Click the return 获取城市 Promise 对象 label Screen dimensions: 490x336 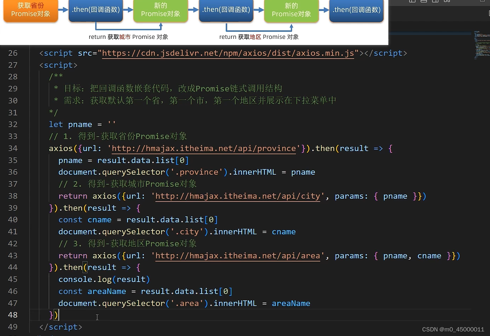[128, 37]
